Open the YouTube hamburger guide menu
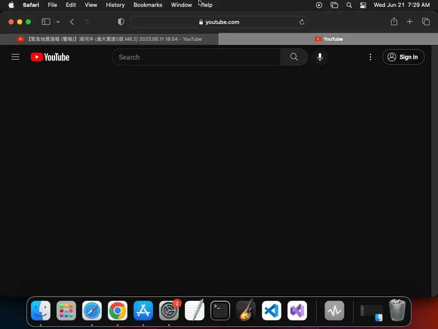Image resolution: width=438 pixels, height=329 pixels. pyautogui.click(x=15, y=57)
